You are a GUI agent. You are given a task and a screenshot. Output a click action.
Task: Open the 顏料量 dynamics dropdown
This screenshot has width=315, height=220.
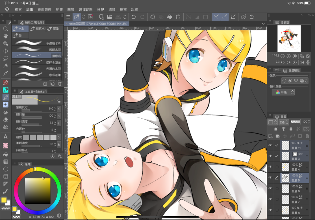[59, 116]
